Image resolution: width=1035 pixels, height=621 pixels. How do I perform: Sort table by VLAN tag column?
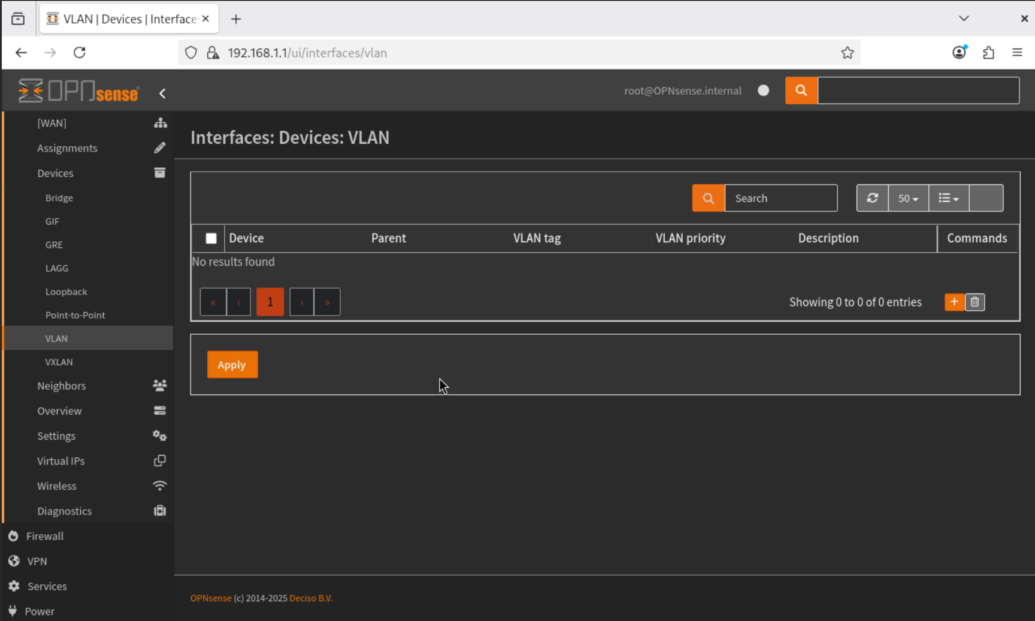point(537,238)
